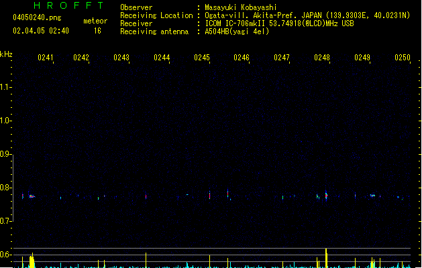This screenshot has width=422, height=268.
Task: Click the 0241 time marker
Action: [x=46, y=57]
